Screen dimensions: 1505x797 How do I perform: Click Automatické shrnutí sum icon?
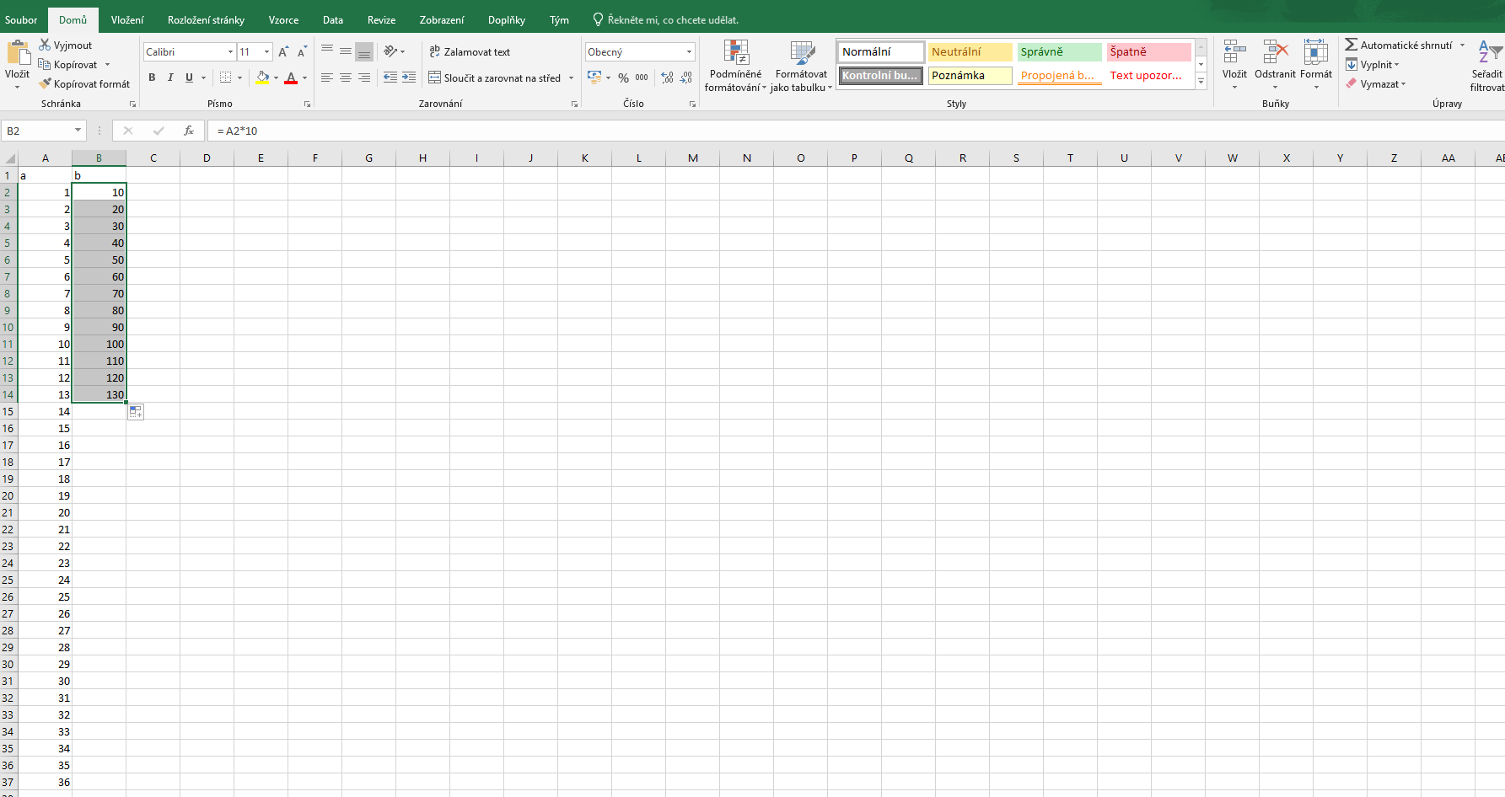point(1352,45)
